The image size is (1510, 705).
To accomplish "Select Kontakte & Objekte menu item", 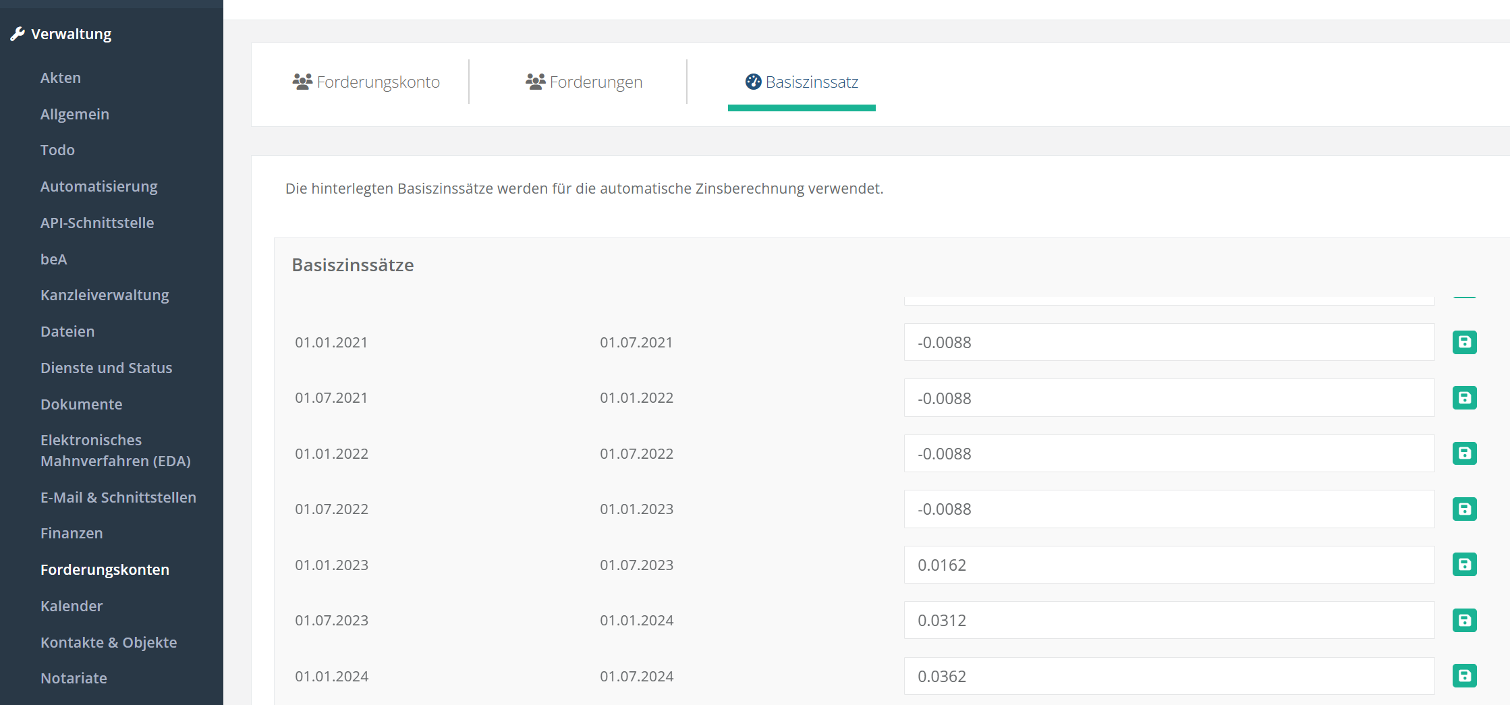I will click(109, 642).
